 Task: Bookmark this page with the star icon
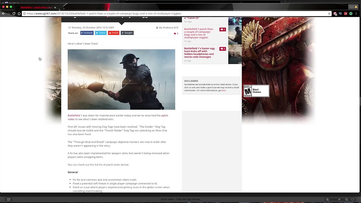coord(329,14)
